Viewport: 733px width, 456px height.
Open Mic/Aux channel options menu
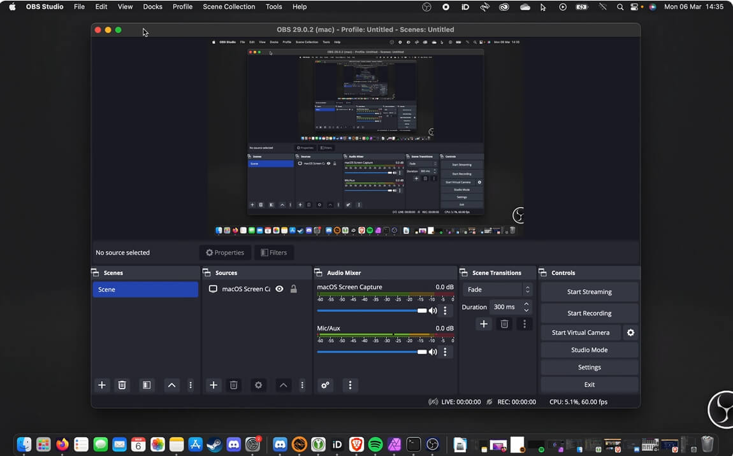(445, 352)
